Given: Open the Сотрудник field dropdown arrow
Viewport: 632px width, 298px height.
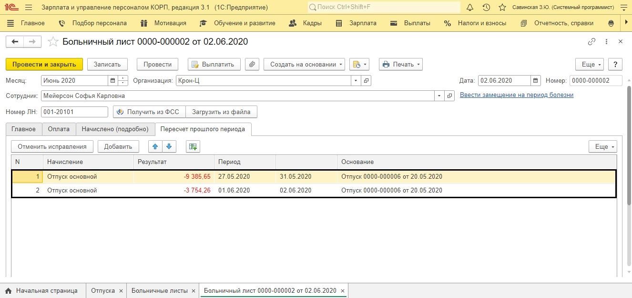Looking at the screenshot, I should 439,96.
